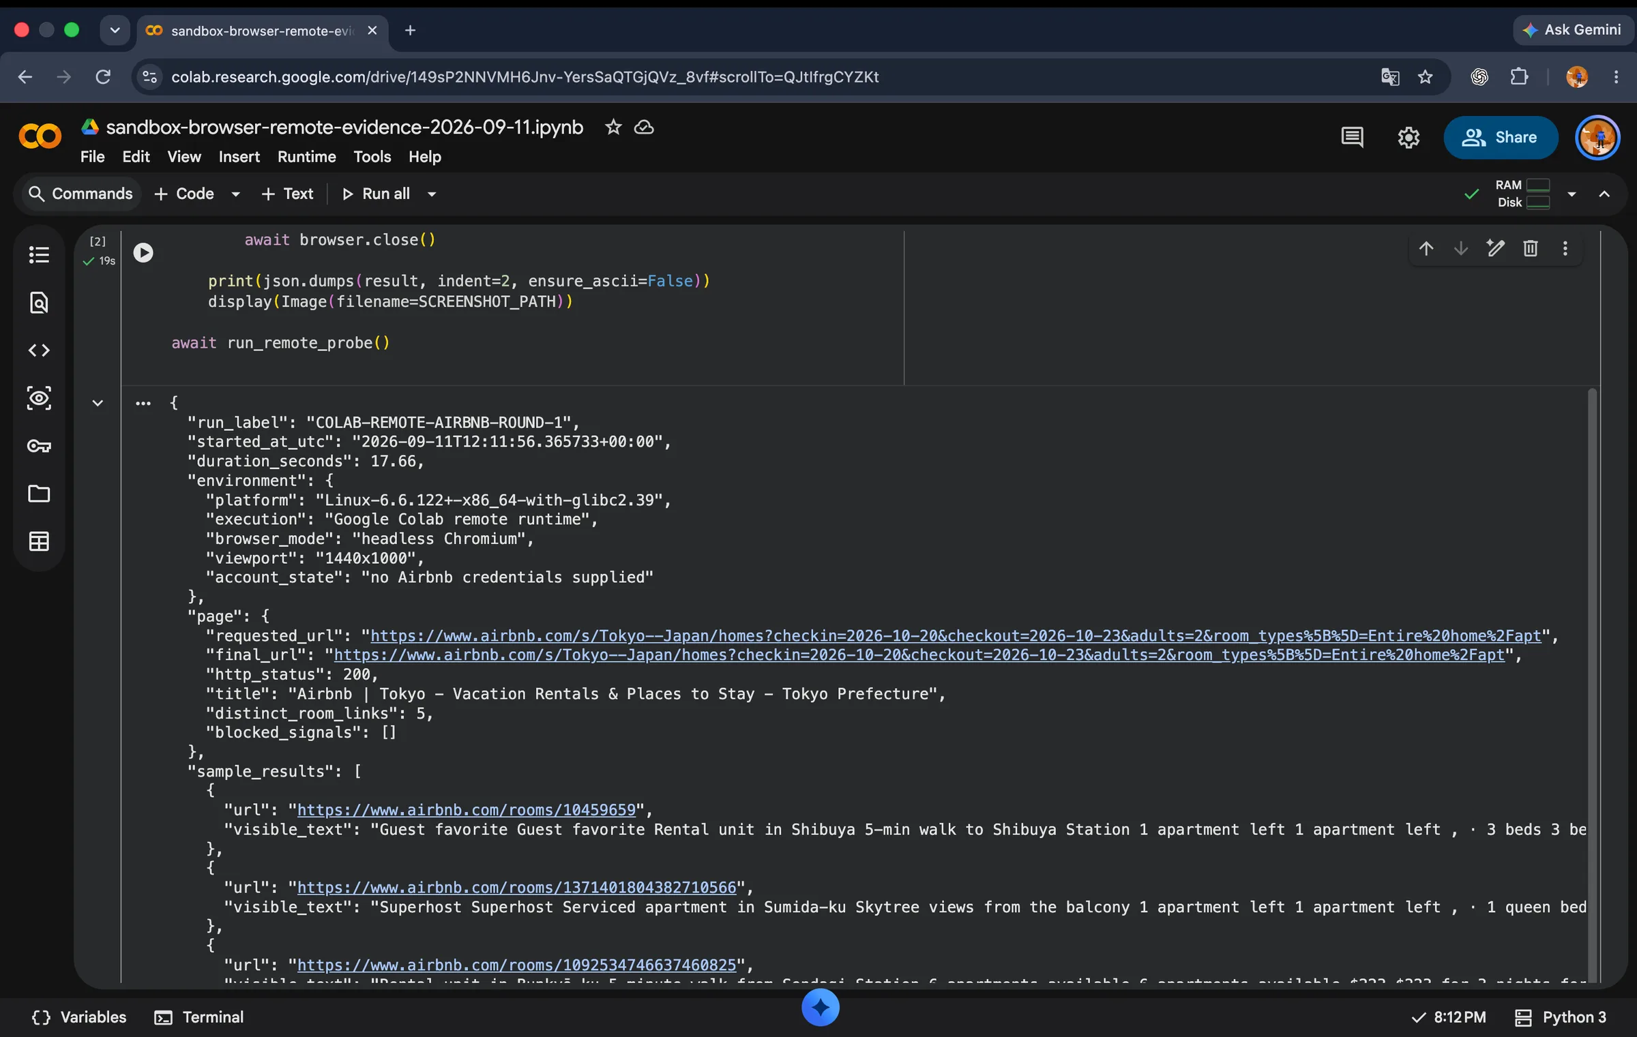Open the cell's more actions menu
The height and width of the screenshot is (1037, 1637).
1565,249
